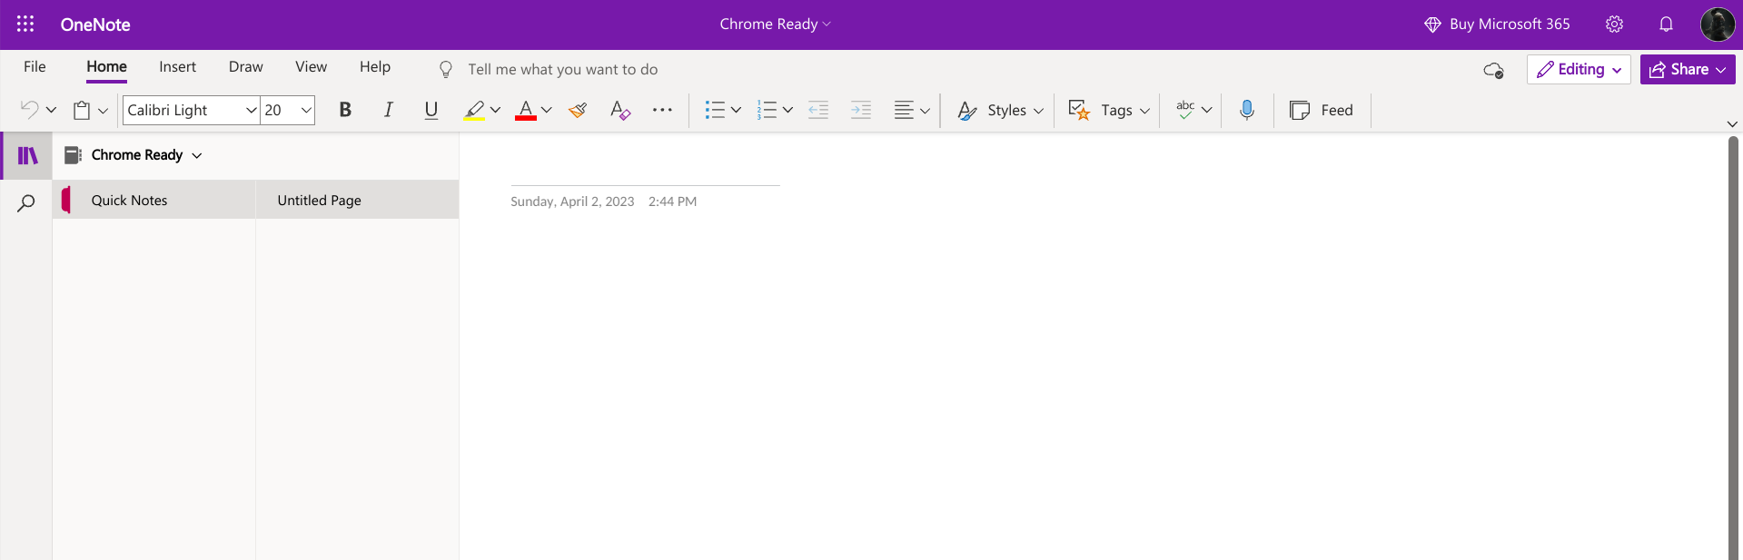Toggle Italic formatting
The width and height of the screenshot is (1743, 560).
pyautogui.click(x=388, y=110)
